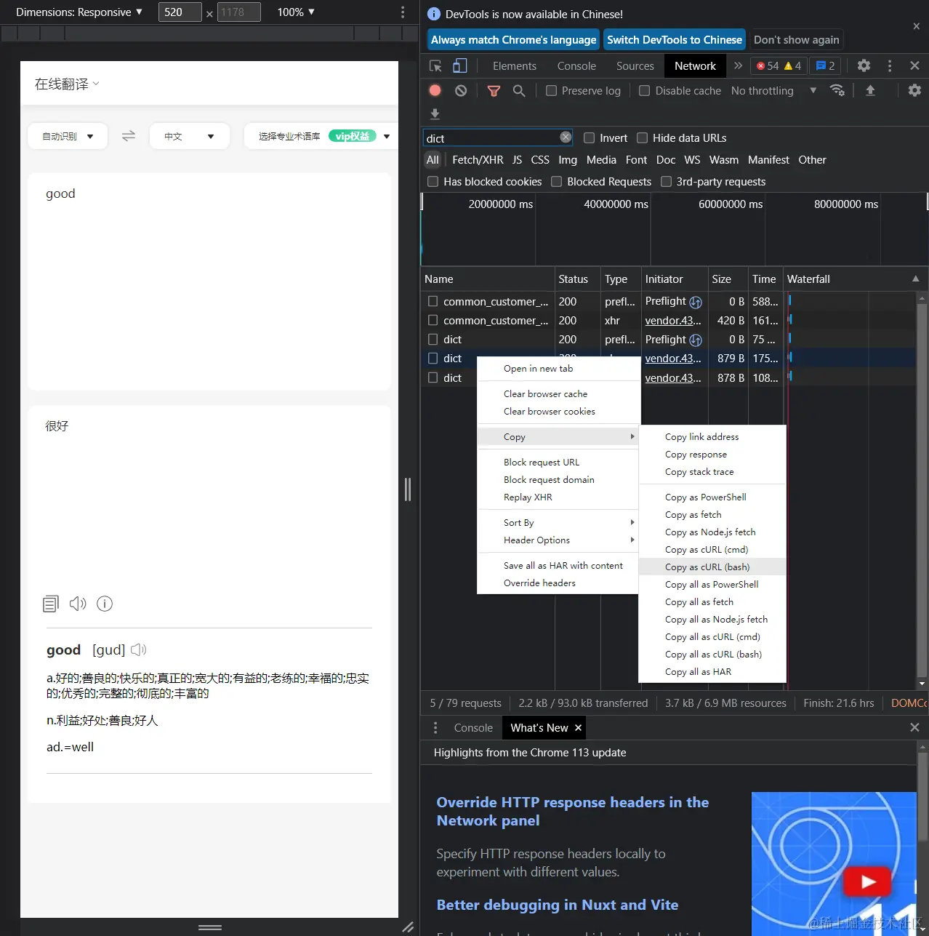The width and height of the screenshot is (929, 936).
Task: Check the Invert filter option
Action: 590,138
